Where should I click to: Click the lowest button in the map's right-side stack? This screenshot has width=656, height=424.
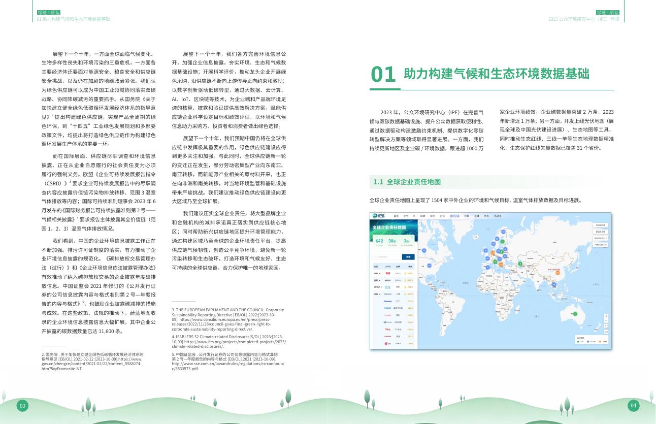601,245
